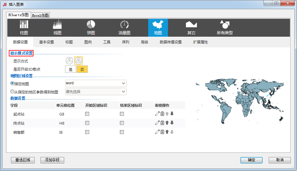
Task: Select 从指定的地区参数得到地图 radio button
Action: [12, 92]
